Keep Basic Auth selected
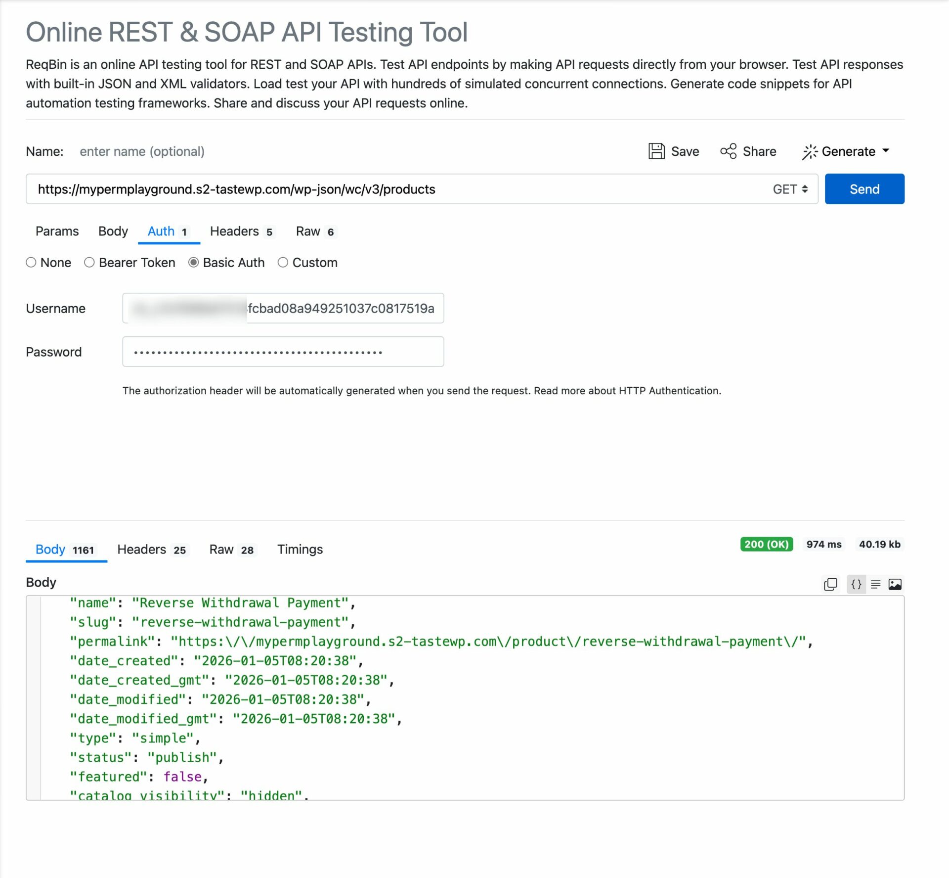 (193, 263)
